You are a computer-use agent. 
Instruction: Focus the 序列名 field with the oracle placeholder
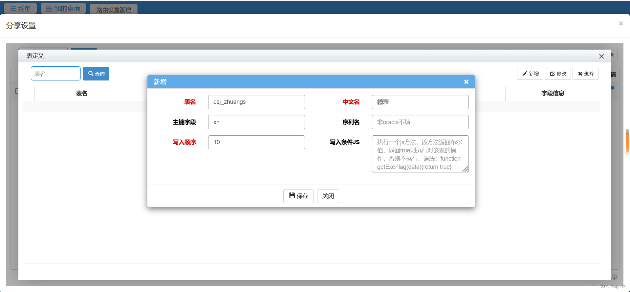pos(420,122)
